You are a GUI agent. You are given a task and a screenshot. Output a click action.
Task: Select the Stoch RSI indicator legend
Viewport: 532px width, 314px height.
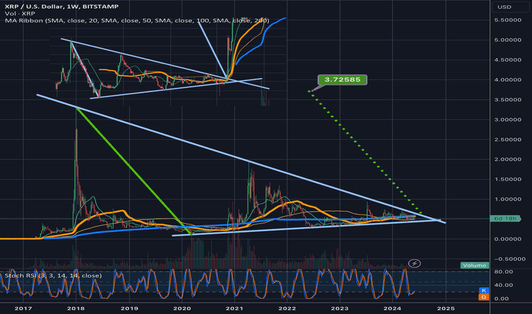[x=53, y=275]
